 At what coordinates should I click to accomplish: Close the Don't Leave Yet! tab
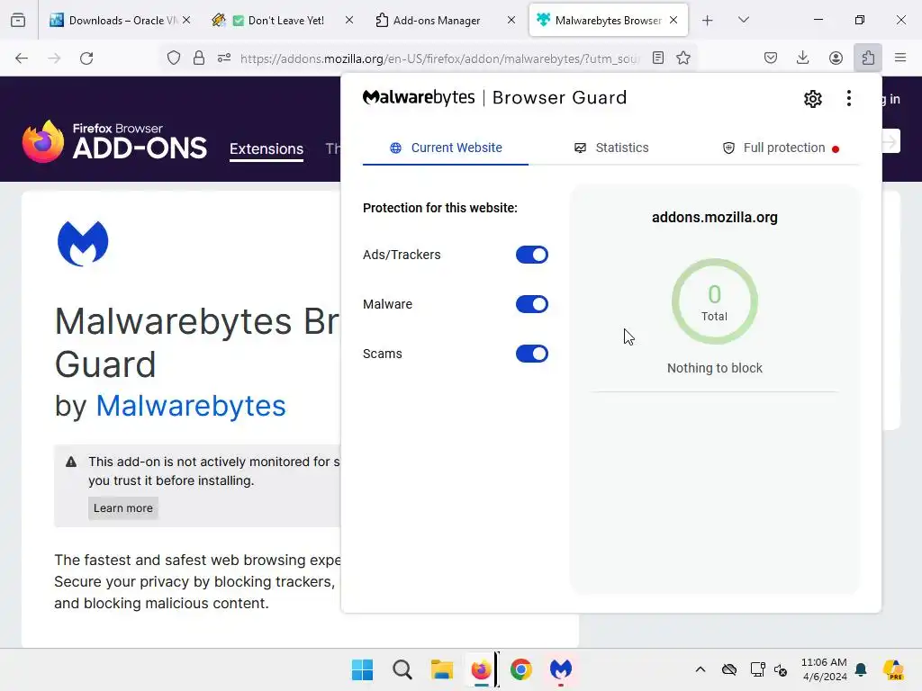(x=348, y=20)
